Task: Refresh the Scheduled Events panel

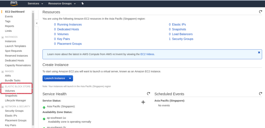Action: tap(260, 94)
